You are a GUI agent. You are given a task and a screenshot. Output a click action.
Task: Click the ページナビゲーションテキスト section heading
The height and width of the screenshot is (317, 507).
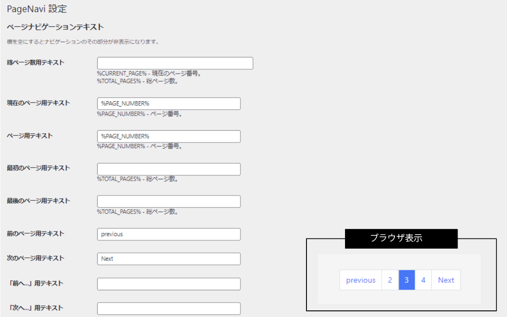[55, 27]
